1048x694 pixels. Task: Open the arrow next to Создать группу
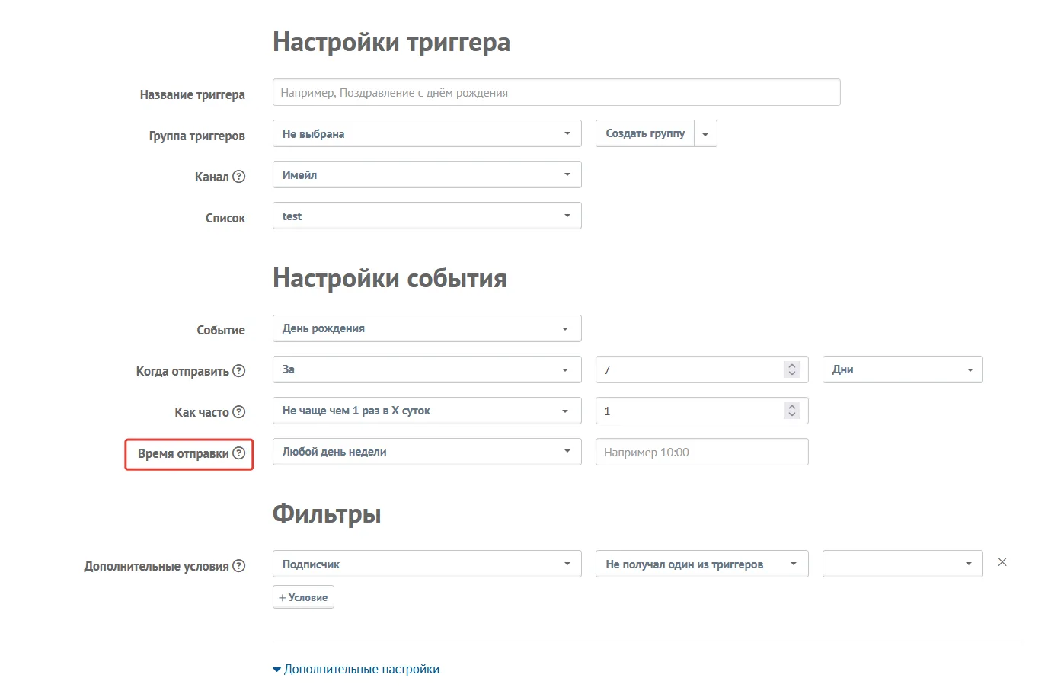click(x=705, y=133)
